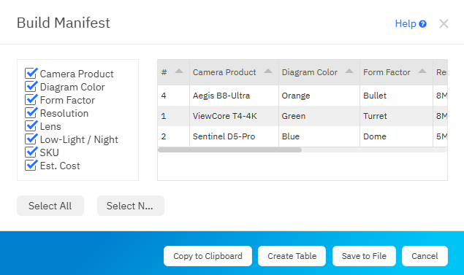The height and width of the screenshot is (275, 464).
Task: Click the table's horizontal scrollbar
Action: pos(230,150)
